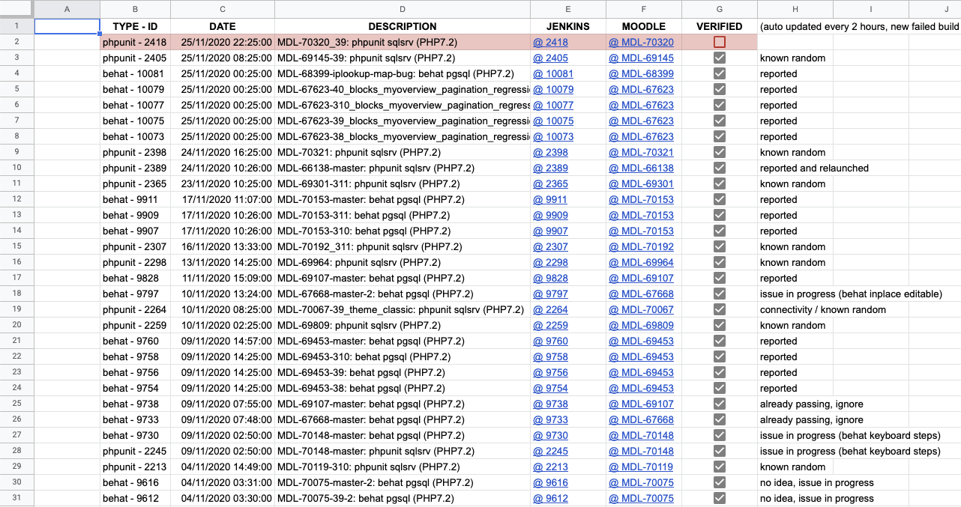Select date cell '13/11/2020 14:25:00'
Screen dimensions: 961x507
[x=223, y=262]
